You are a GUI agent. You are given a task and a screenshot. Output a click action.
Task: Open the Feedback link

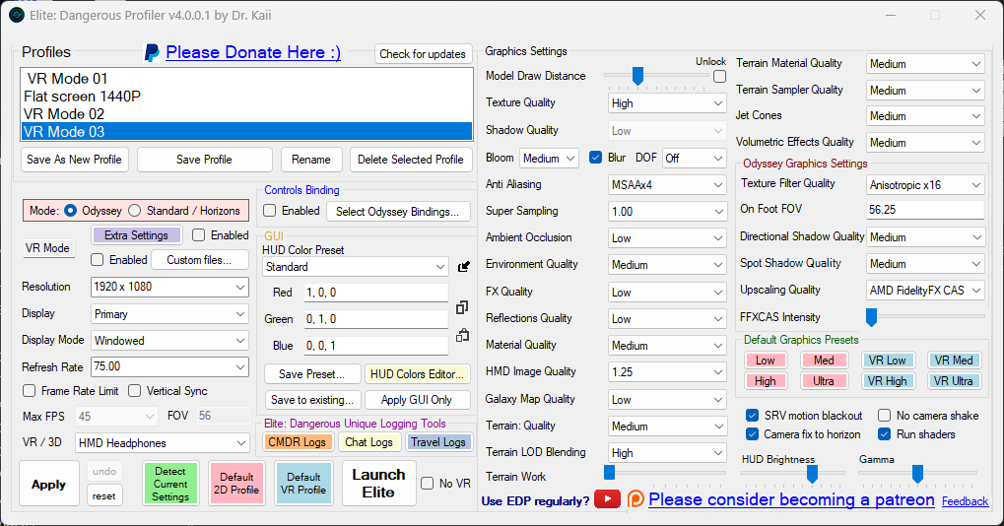[965, 501]
